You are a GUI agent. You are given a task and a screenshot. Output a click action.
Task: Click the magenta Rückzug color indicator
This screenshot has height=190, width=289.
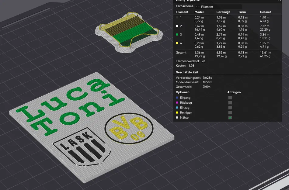click(177, 102)
